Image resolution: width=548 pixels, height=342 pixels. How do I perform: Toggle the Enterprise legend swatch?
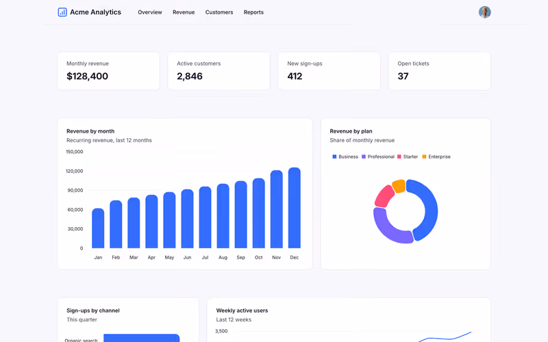click(x=424, y=157)
